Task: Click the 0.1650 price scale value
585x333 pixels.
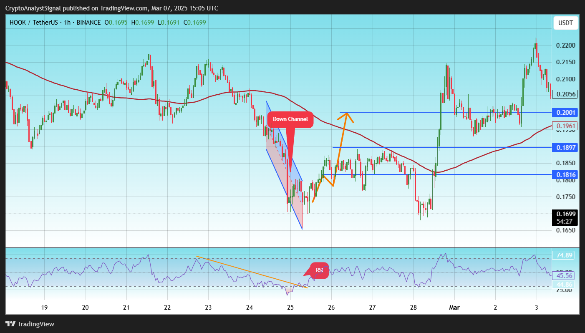Action: coord(566,230)
